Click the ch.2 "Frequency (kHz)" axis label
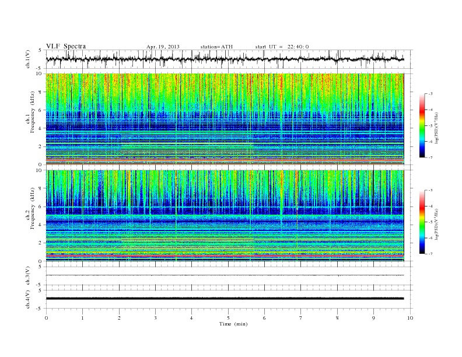The width and height of the screenshot is (462, 357). 33,208
